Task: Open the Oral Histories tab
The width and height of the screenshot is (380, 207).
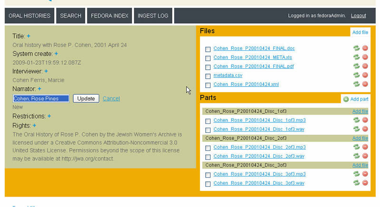Action: [x=29, y=16]
